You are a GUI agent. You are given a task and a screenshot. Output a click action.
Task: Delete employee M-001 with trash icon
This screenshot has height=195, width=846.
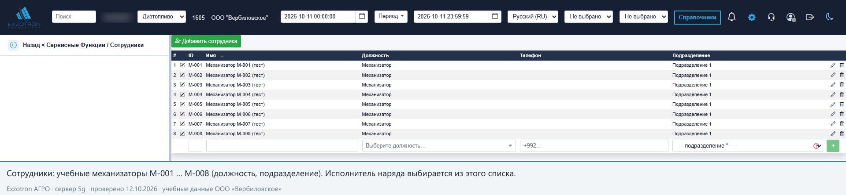tap(842, 65)
